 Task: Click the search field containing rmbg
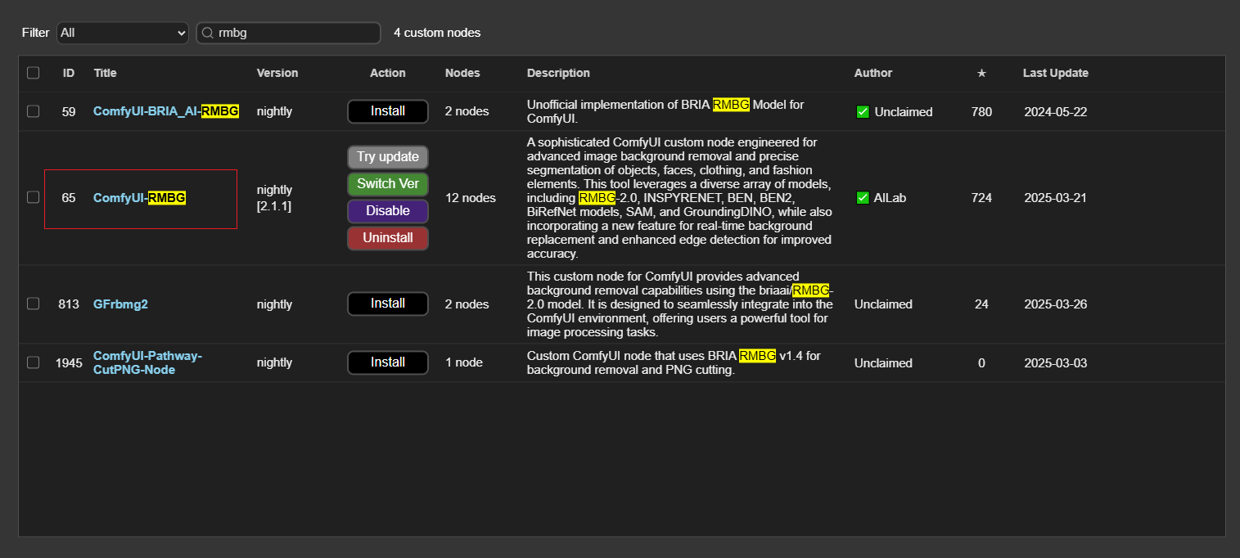(x=295, y=33)
